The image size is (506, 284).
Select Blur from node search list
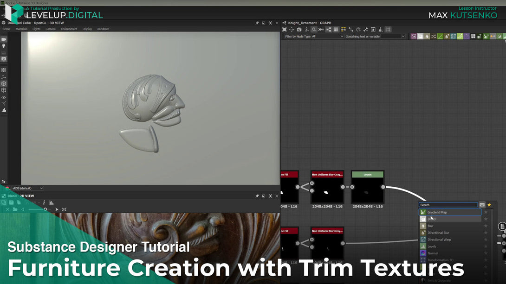450,226
